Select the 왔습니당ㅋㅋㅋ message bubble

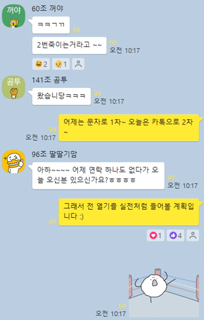click(x=61, y=96)
